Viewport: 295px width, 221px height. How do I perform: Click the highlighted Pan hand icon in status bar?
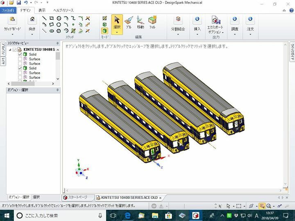tap(262, 206)
